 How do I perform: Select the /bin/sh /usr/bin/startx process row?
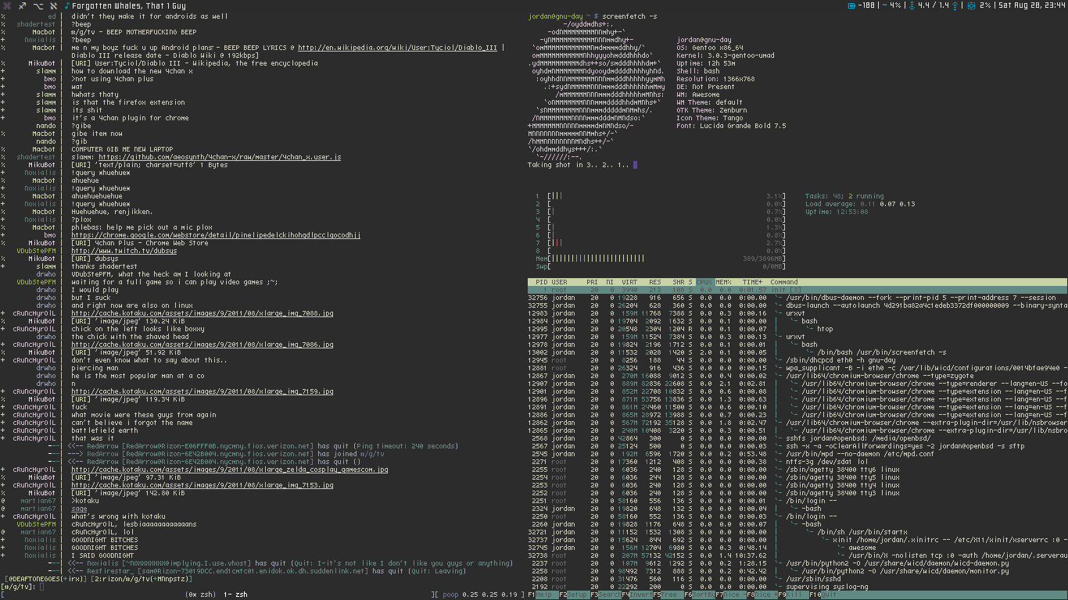(797, 532)
